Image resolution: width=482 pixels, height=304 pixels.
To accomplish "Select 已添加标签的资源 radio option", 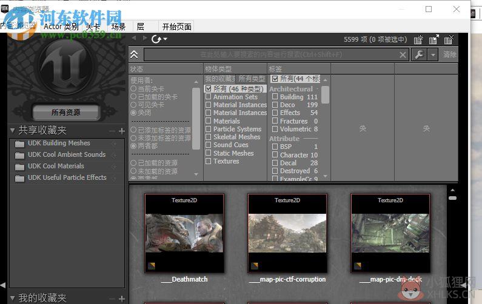I will pos(133,130).
